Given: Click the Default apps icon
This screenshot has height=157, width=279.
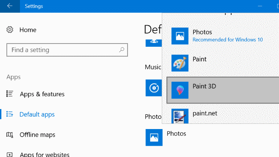Looking at the screenshot, I should 10,114.
